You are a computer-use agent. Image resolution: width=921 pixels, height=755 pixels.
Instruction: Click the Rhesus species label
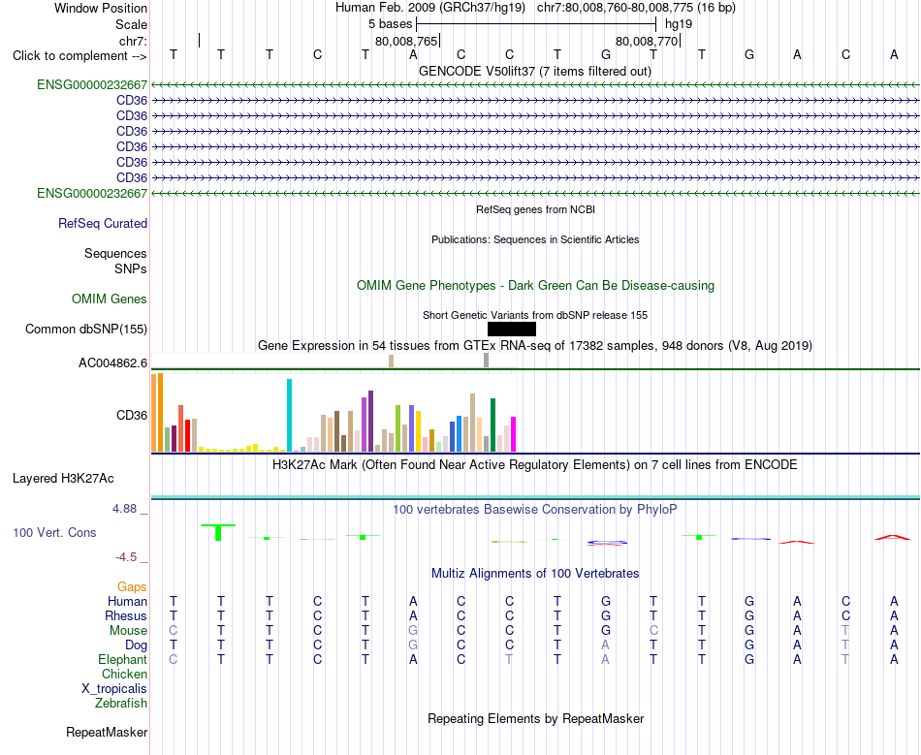(x=126, y=615)
